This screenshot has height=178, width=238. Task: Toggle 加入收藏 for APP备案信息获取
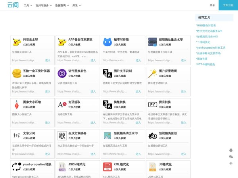(x=74, y=45)
